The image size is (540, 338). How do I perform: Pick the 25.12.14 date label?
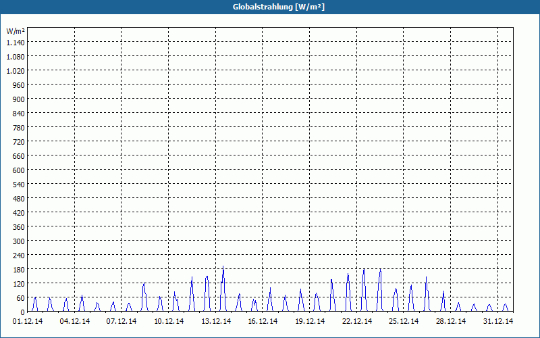click(x=404, y=322)
